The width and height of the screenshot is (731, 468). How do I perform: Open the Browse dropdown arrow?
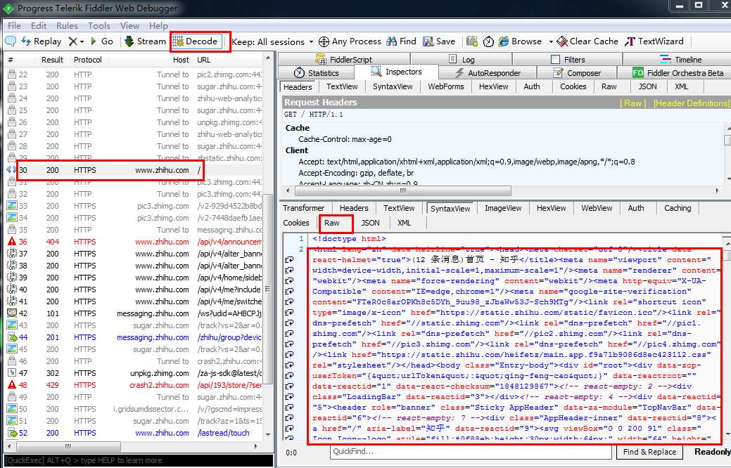(x=551, y=42)
